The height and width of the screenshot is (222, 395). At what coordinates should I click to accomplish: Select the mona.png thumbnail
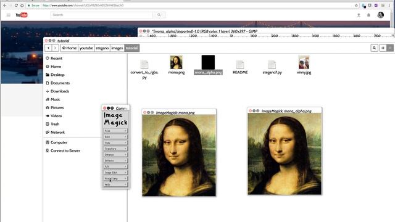[x=177, y=62]
